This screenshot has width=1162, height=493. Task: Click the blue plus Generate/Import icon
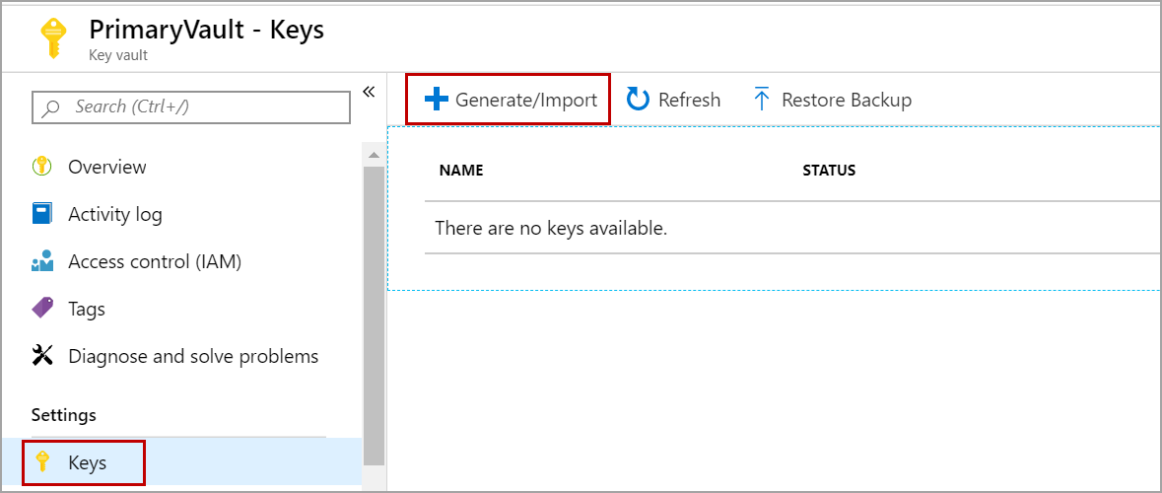pos(436,100)
